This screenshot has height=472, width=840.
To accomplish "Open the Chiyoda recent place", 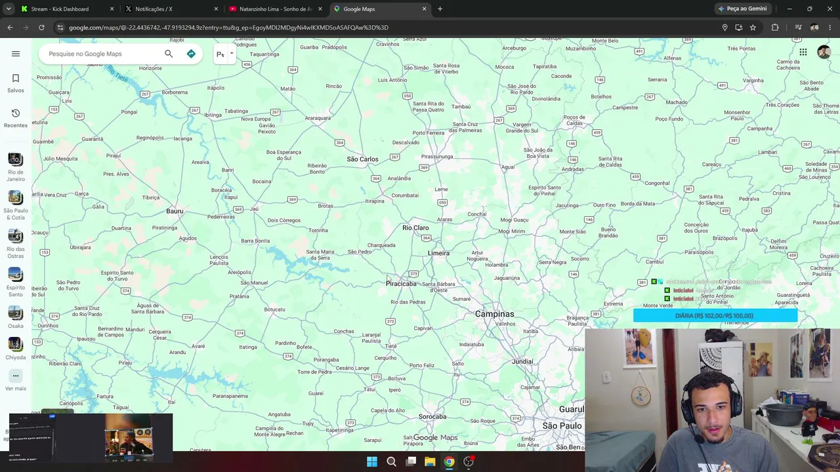I will (16, 349).
